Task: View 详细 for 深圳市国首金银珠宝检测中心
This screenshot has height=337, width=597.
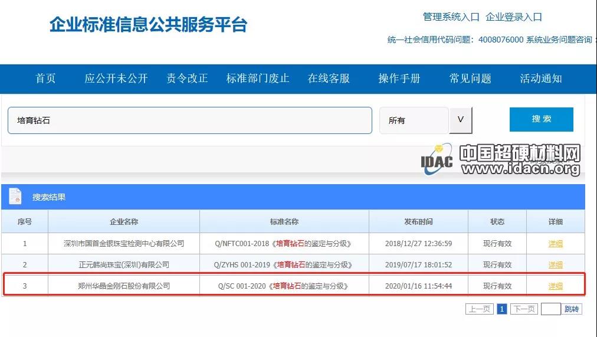Action: (x=555, y=243)
